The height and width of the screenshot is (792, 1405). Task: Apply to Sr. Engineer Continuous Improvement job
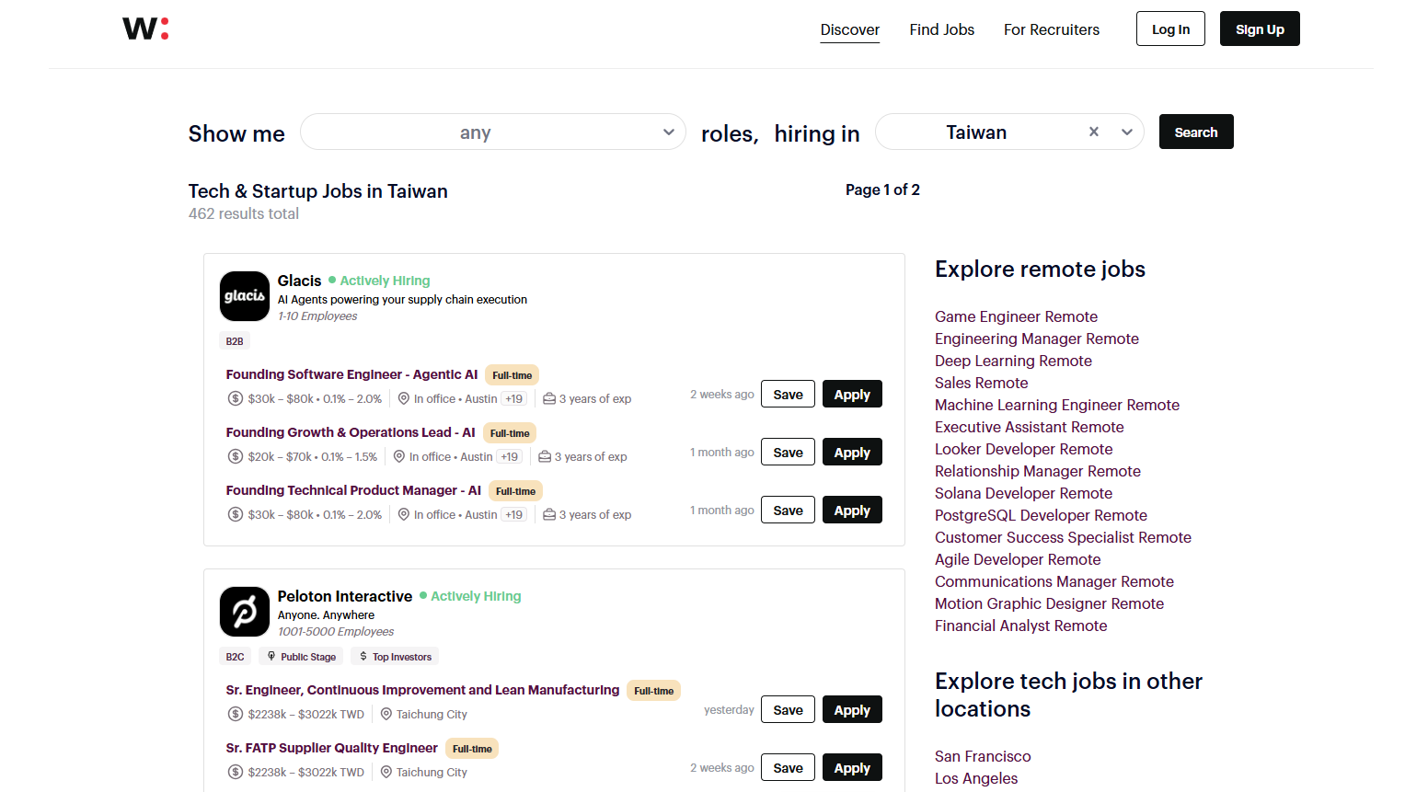tap(852, 710)
